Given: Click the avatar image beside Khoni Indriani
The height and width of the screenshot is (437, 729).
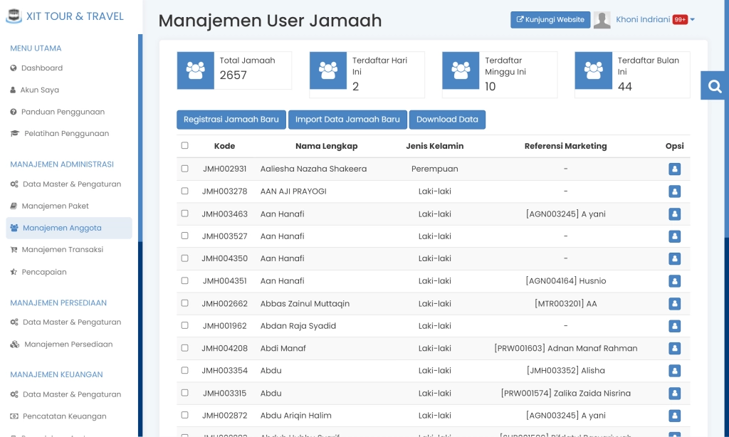Looking at the screenshot, I should [602, 19].
